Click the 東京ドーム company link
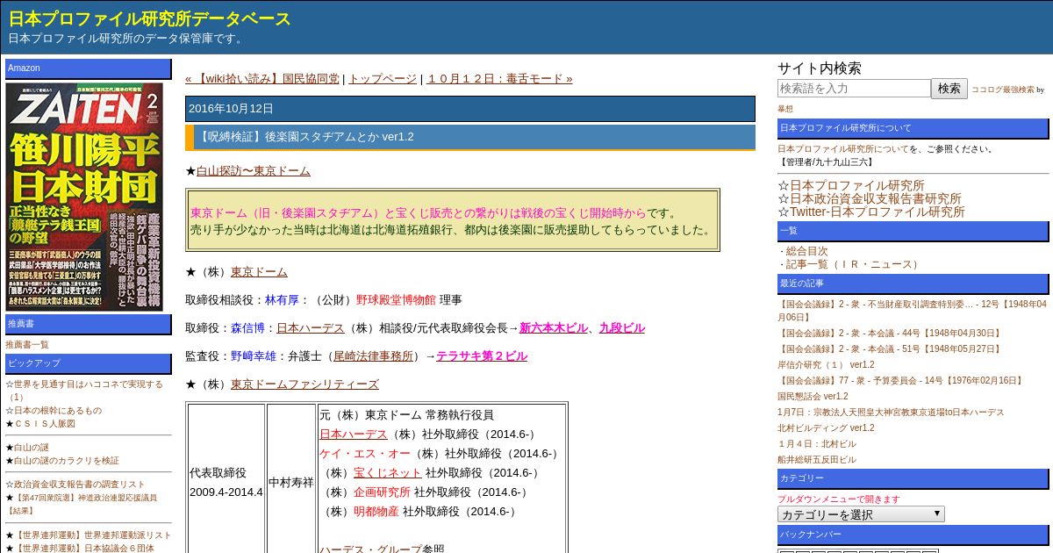The image size is (1053, 553). (x=259, y=271)
